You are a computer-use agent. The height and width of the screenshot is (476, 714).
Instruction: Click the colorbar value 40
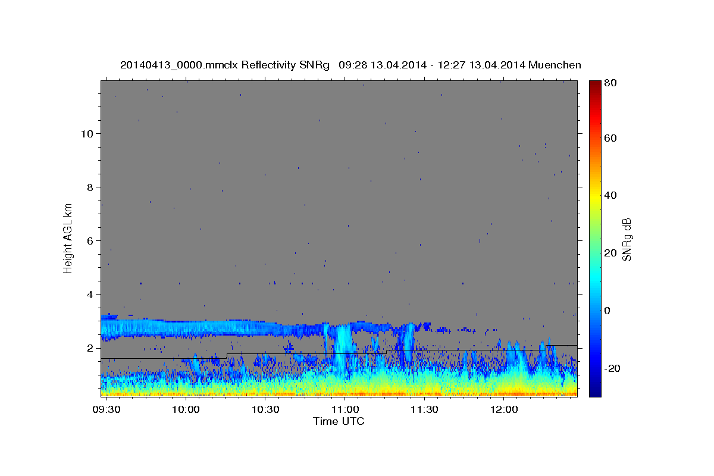coord(610,195)
